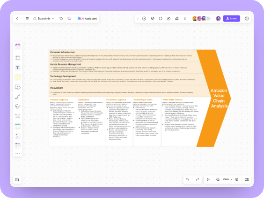Select the Frame tool
The width and height of the screenshot is (264, 198).
[x=17, y=57]
